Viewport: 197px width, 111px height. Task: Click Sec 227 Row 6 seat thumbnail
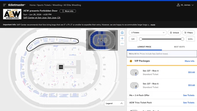click(x=134, y=85)
